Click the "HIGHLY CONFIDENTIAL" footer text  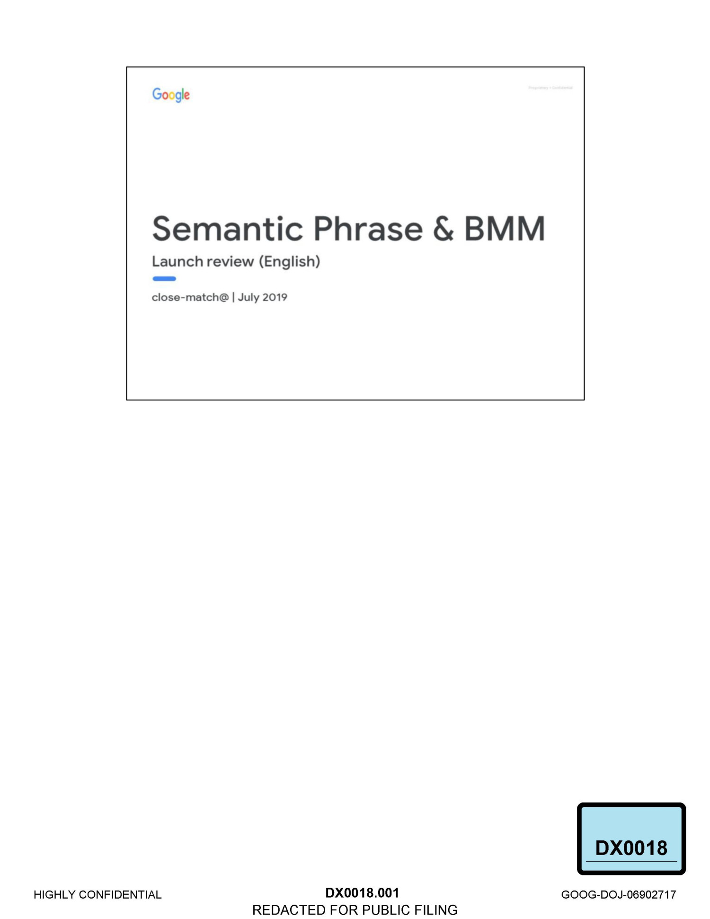tap(98, 894)
